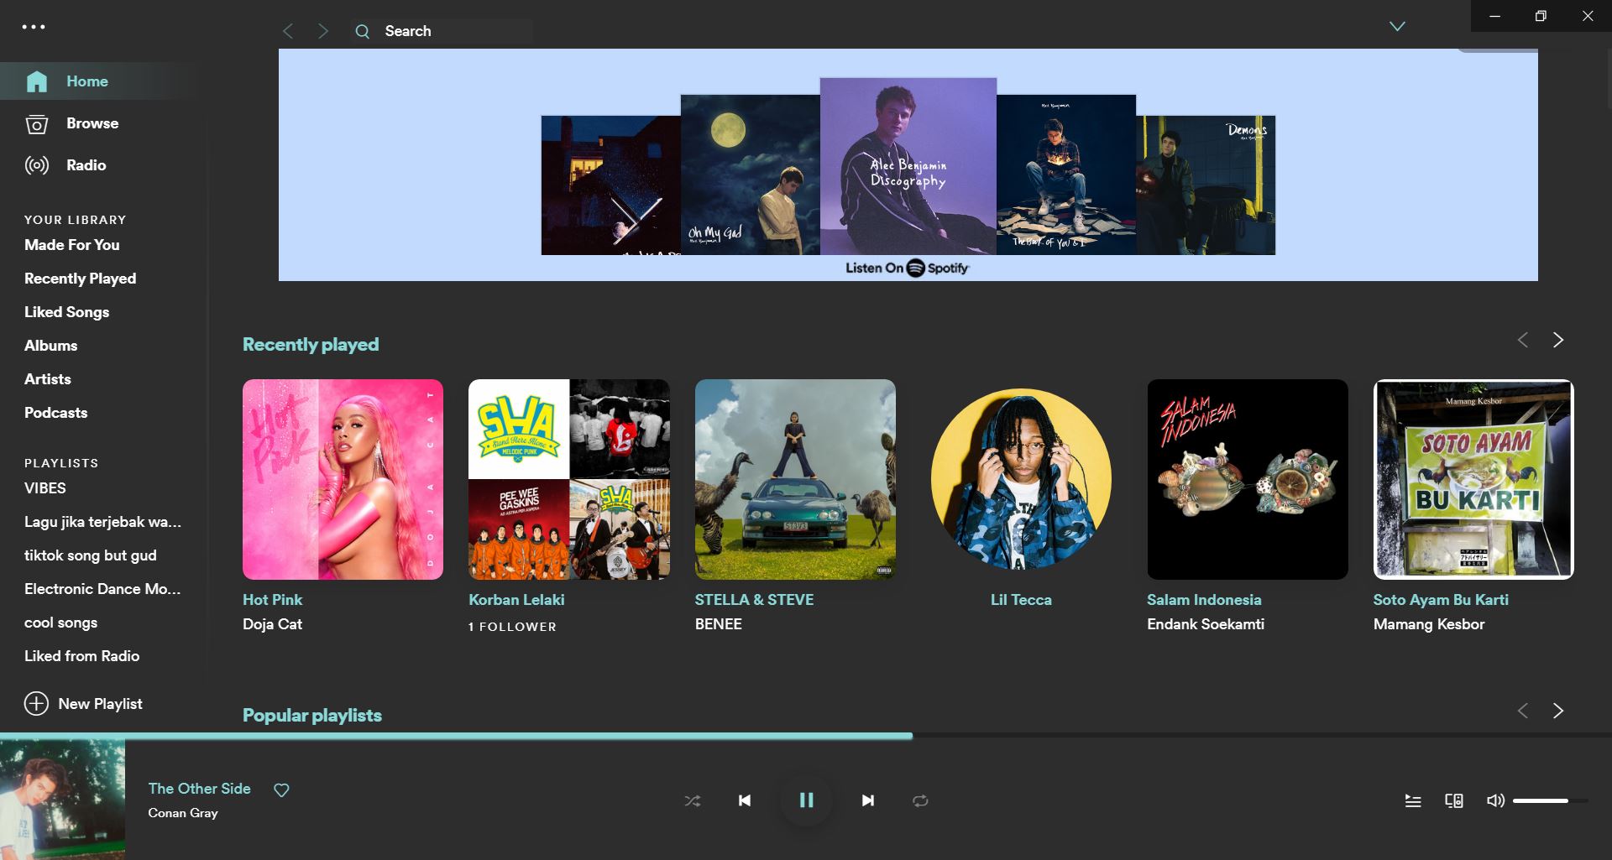The image size is (1612, 860).
Task: Open the play queue
Action: pyautogui.click(x=1413, y=801)
